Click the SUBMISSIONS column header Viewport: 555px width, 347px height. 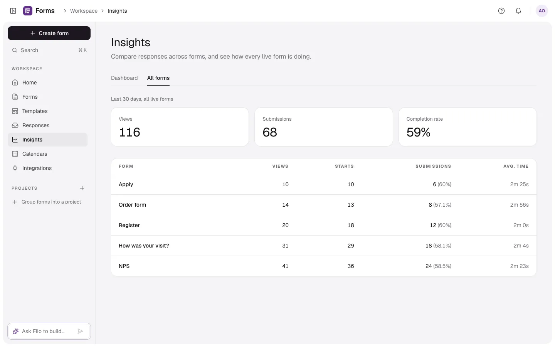click(433, 166)
